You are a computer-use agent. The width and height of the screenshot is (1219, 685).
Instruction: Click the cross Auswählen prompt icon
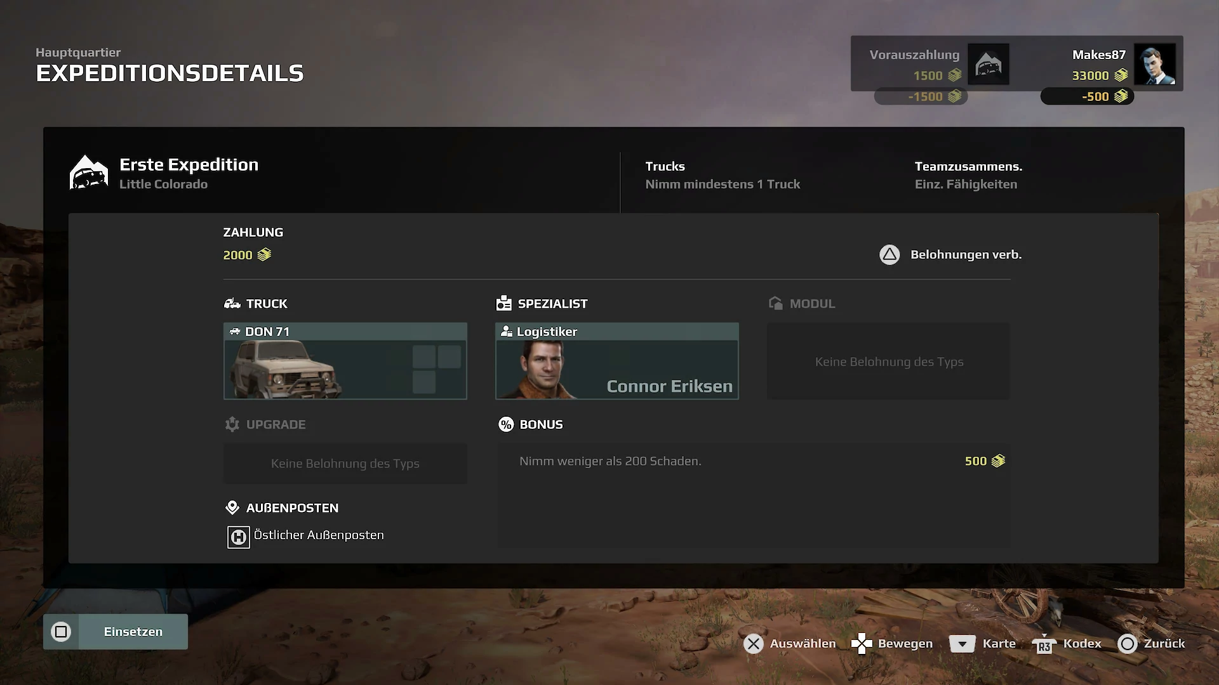[754, 644]
